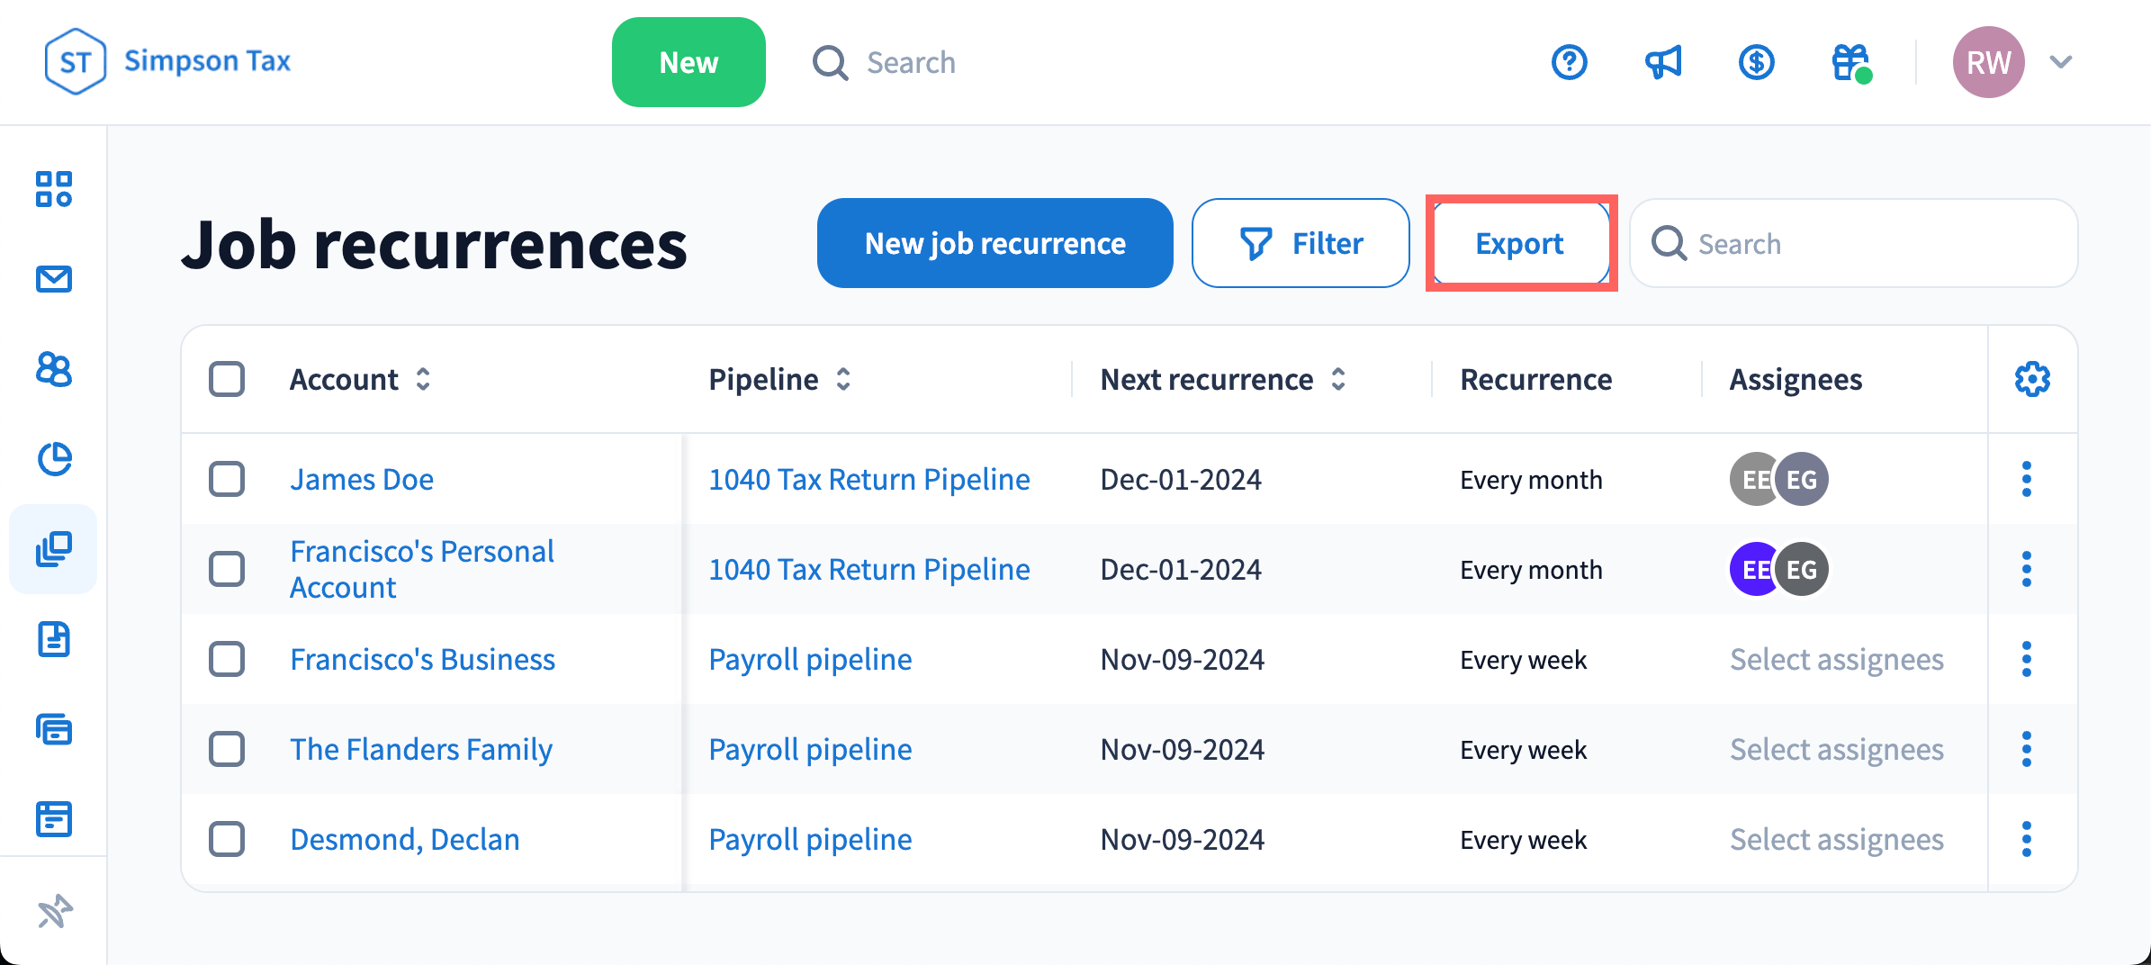Tick the checkbox for James Doe
Screen dimensions: 2151x965
(x=227, y=479)
